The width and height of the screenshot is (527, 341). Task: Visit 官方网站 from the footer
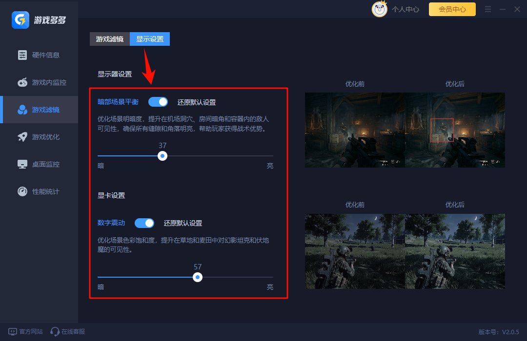pos(25,331)
